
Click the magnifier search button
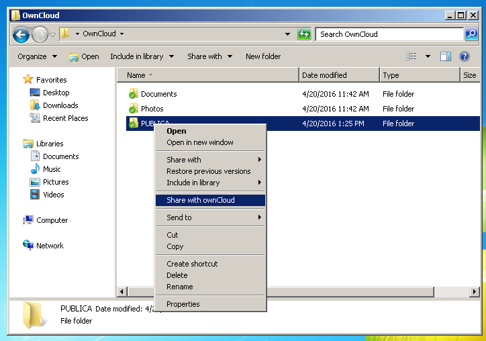point(471,34)
